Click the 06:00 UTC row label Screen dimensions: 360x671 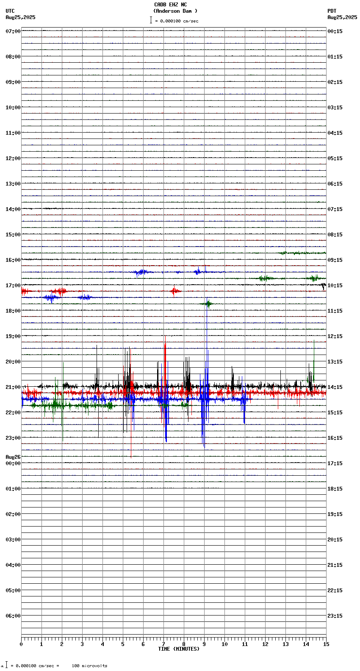click(13, 616)
